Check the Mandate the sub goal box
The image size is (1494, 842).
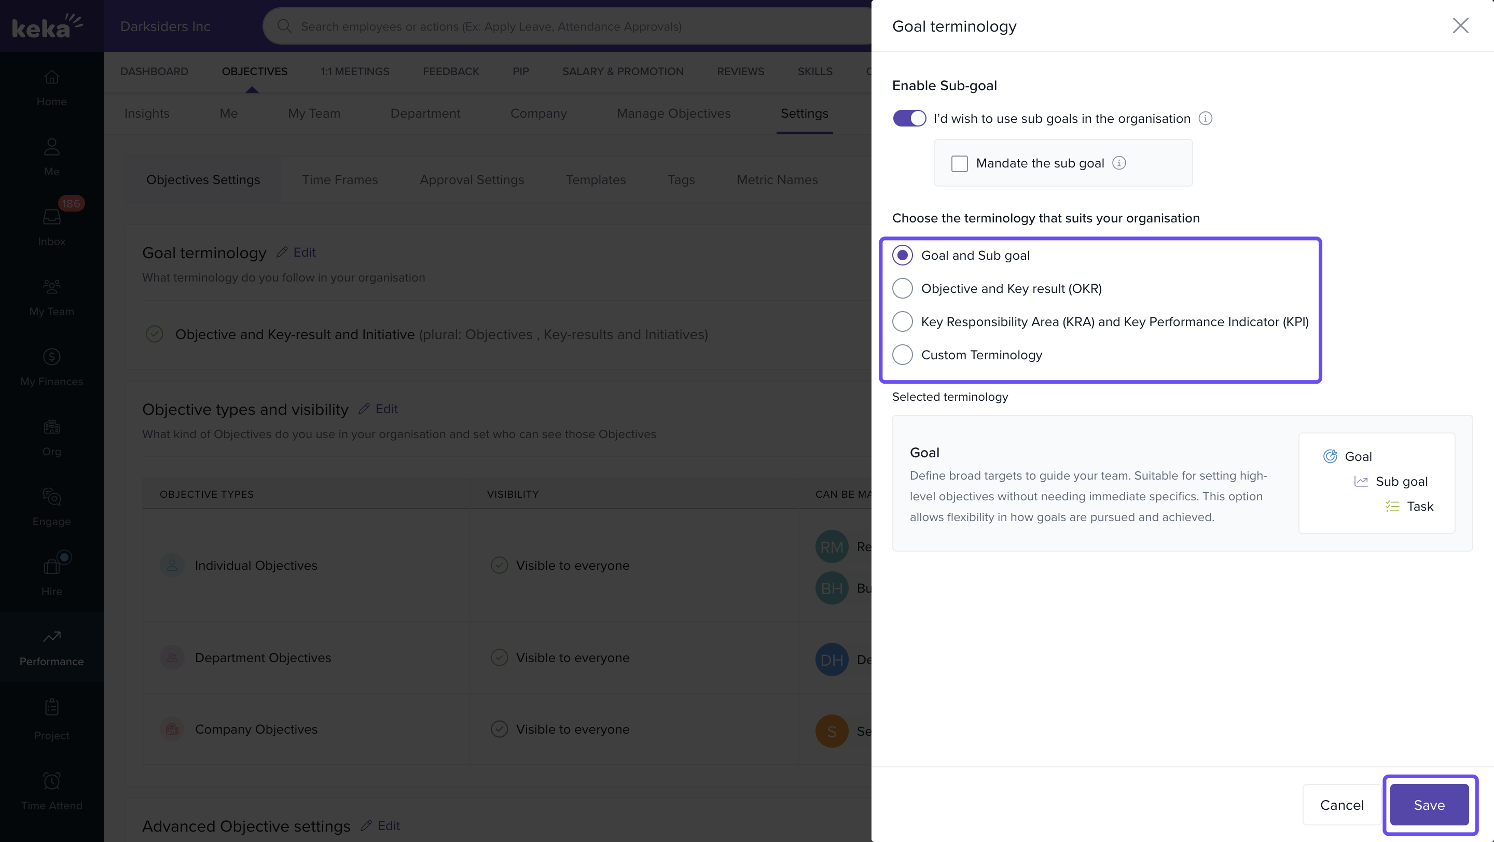coord(959,163)
